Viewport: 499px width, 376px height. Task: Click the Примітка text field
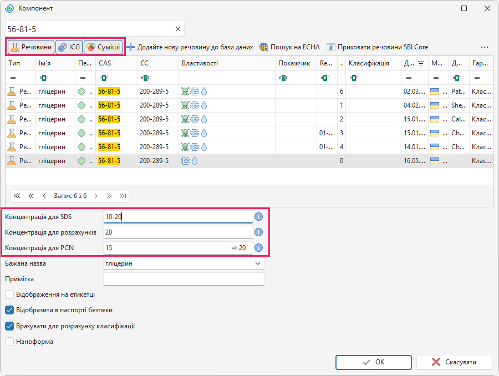pos(184,279)
